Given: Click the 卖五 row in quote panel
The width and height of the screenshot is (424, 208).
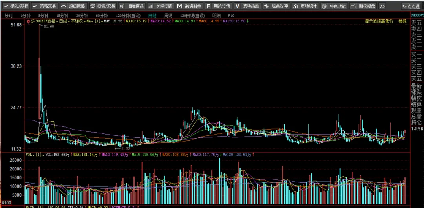Looking at the screenshot, I should click(417, 23).
